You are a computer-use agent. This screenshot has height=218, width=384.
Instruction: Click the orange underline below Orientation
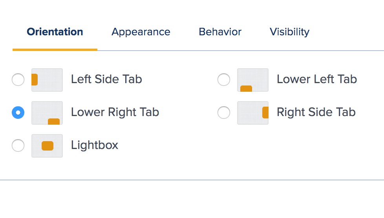[55, 50]
